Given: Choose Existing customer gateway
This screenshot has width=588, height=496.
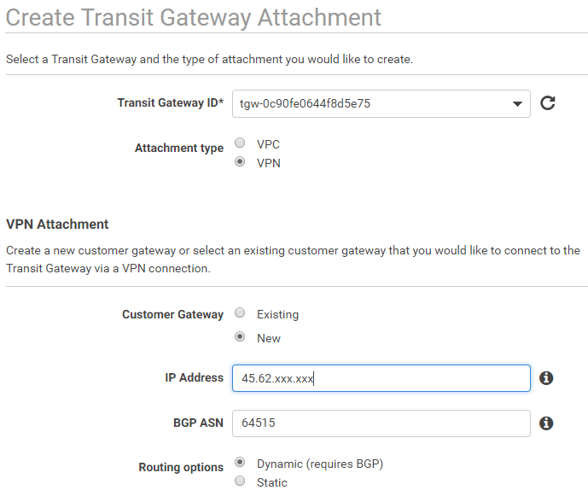Looking at the screenshot, I should 241,313.
